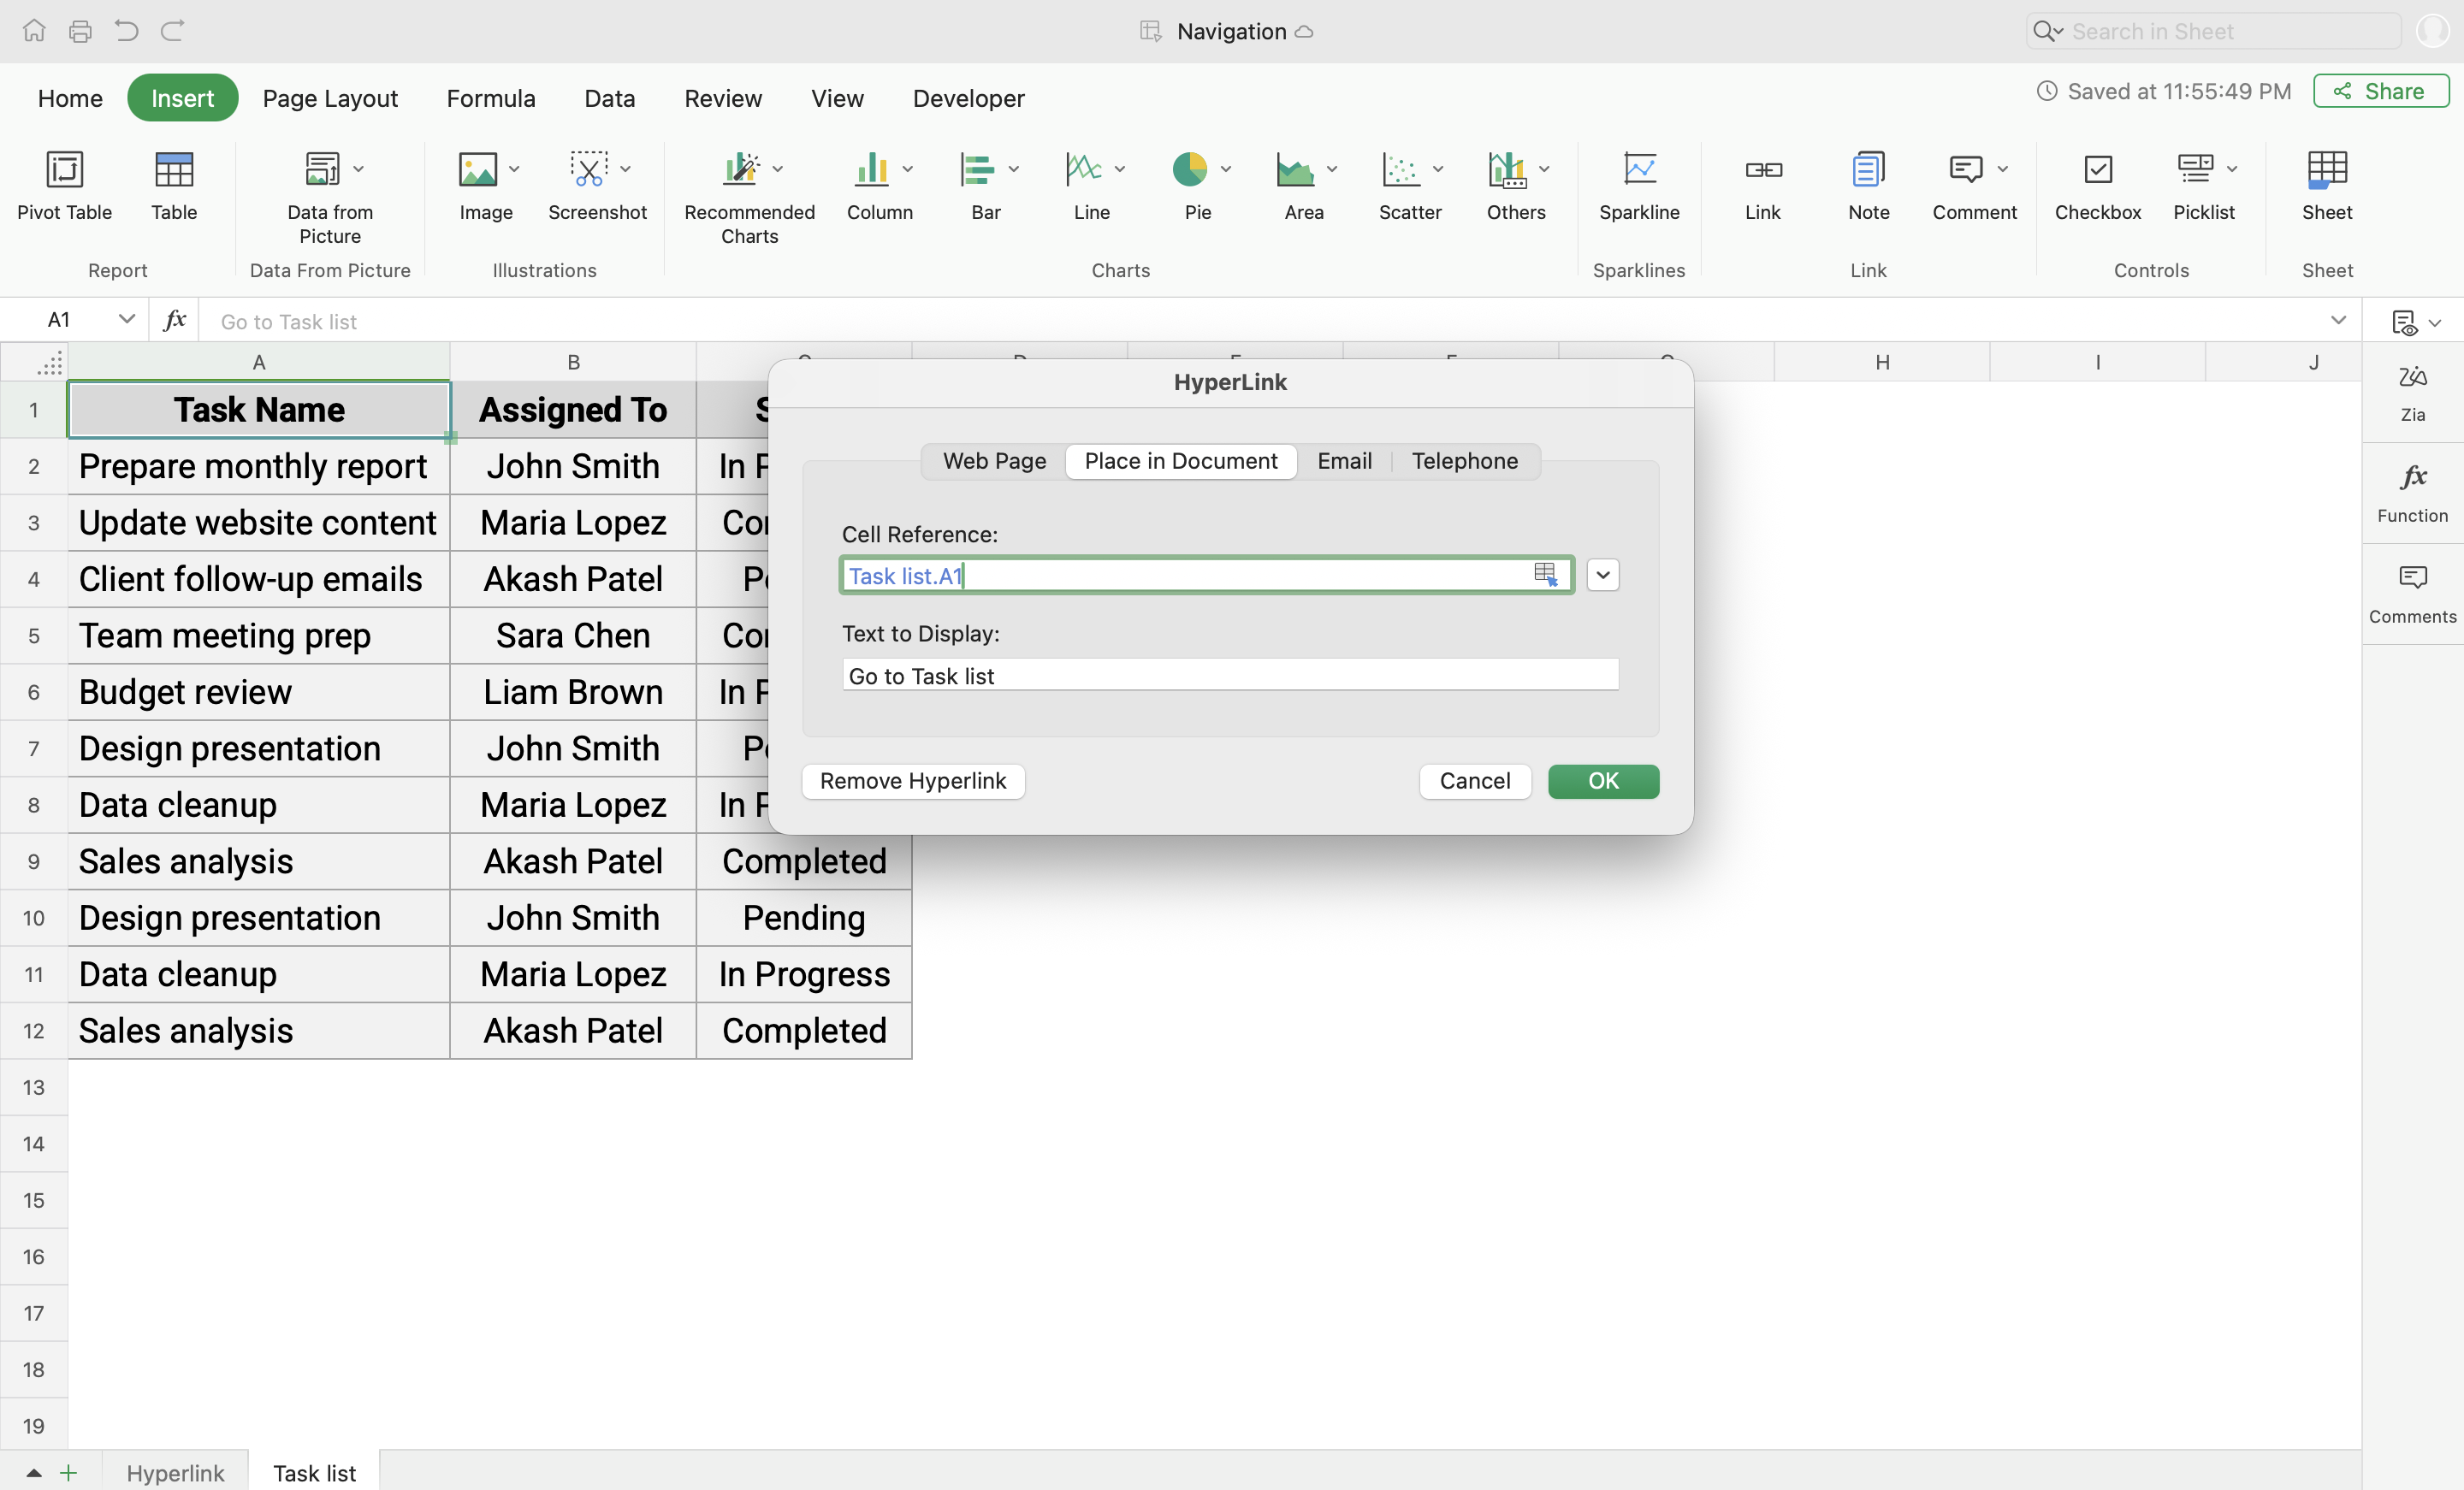Click the Remove Hyperlink button
Screen dimensions: 2464x1490
(x=912, y=781)
